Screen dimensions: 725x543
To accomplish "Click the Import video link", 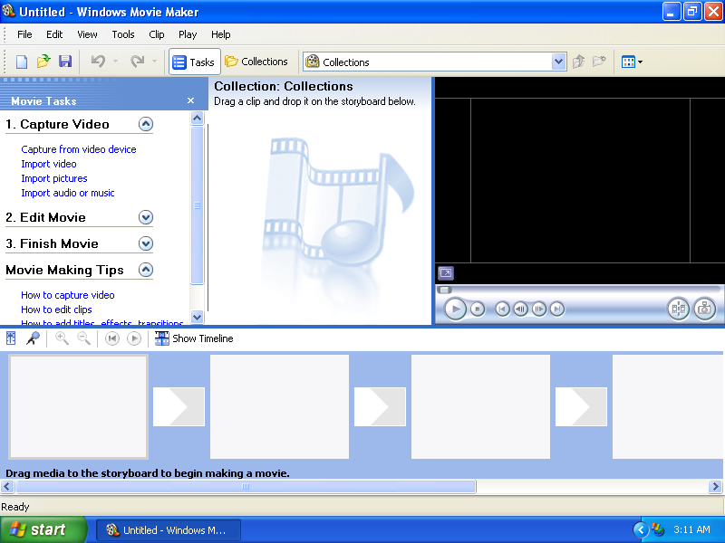I will (x=49, y=164).
